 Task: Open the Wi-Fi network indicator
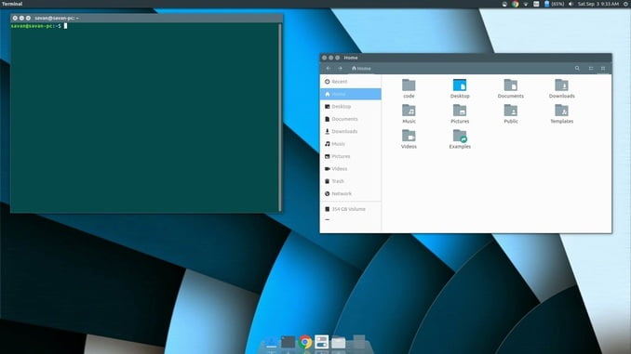tap(526, 4)
